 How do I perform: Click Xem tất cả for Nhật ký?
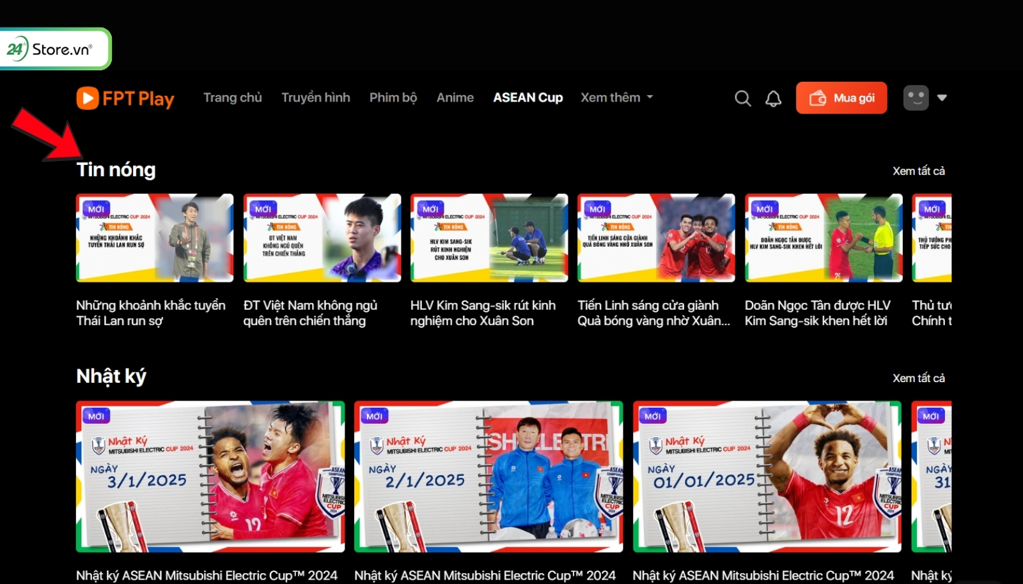(919, 378)
